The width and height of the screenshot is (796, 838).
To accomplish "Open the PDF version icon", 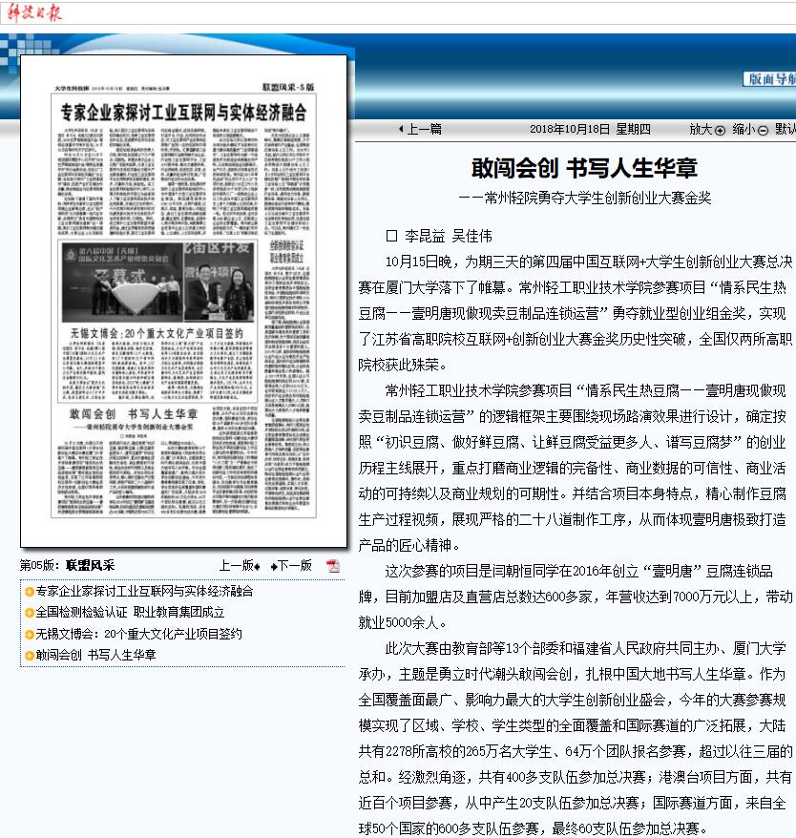I will coord(333,565).
